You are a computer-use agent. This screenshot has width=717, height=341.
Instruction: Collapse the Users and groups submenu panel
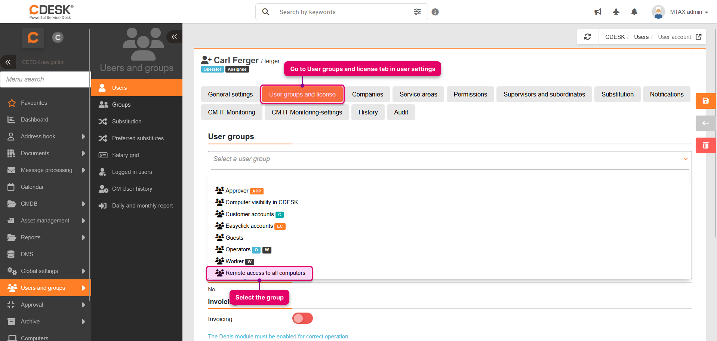pos(174,37)
